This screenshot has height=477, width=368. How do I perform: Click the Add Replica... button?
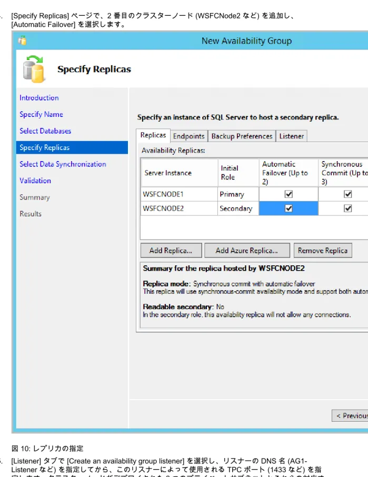[171, 251]
